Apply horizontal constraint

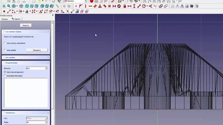pos(90,6)
